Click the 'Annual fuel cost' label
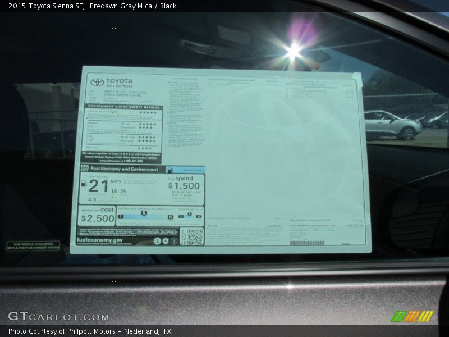 point(98,210)
